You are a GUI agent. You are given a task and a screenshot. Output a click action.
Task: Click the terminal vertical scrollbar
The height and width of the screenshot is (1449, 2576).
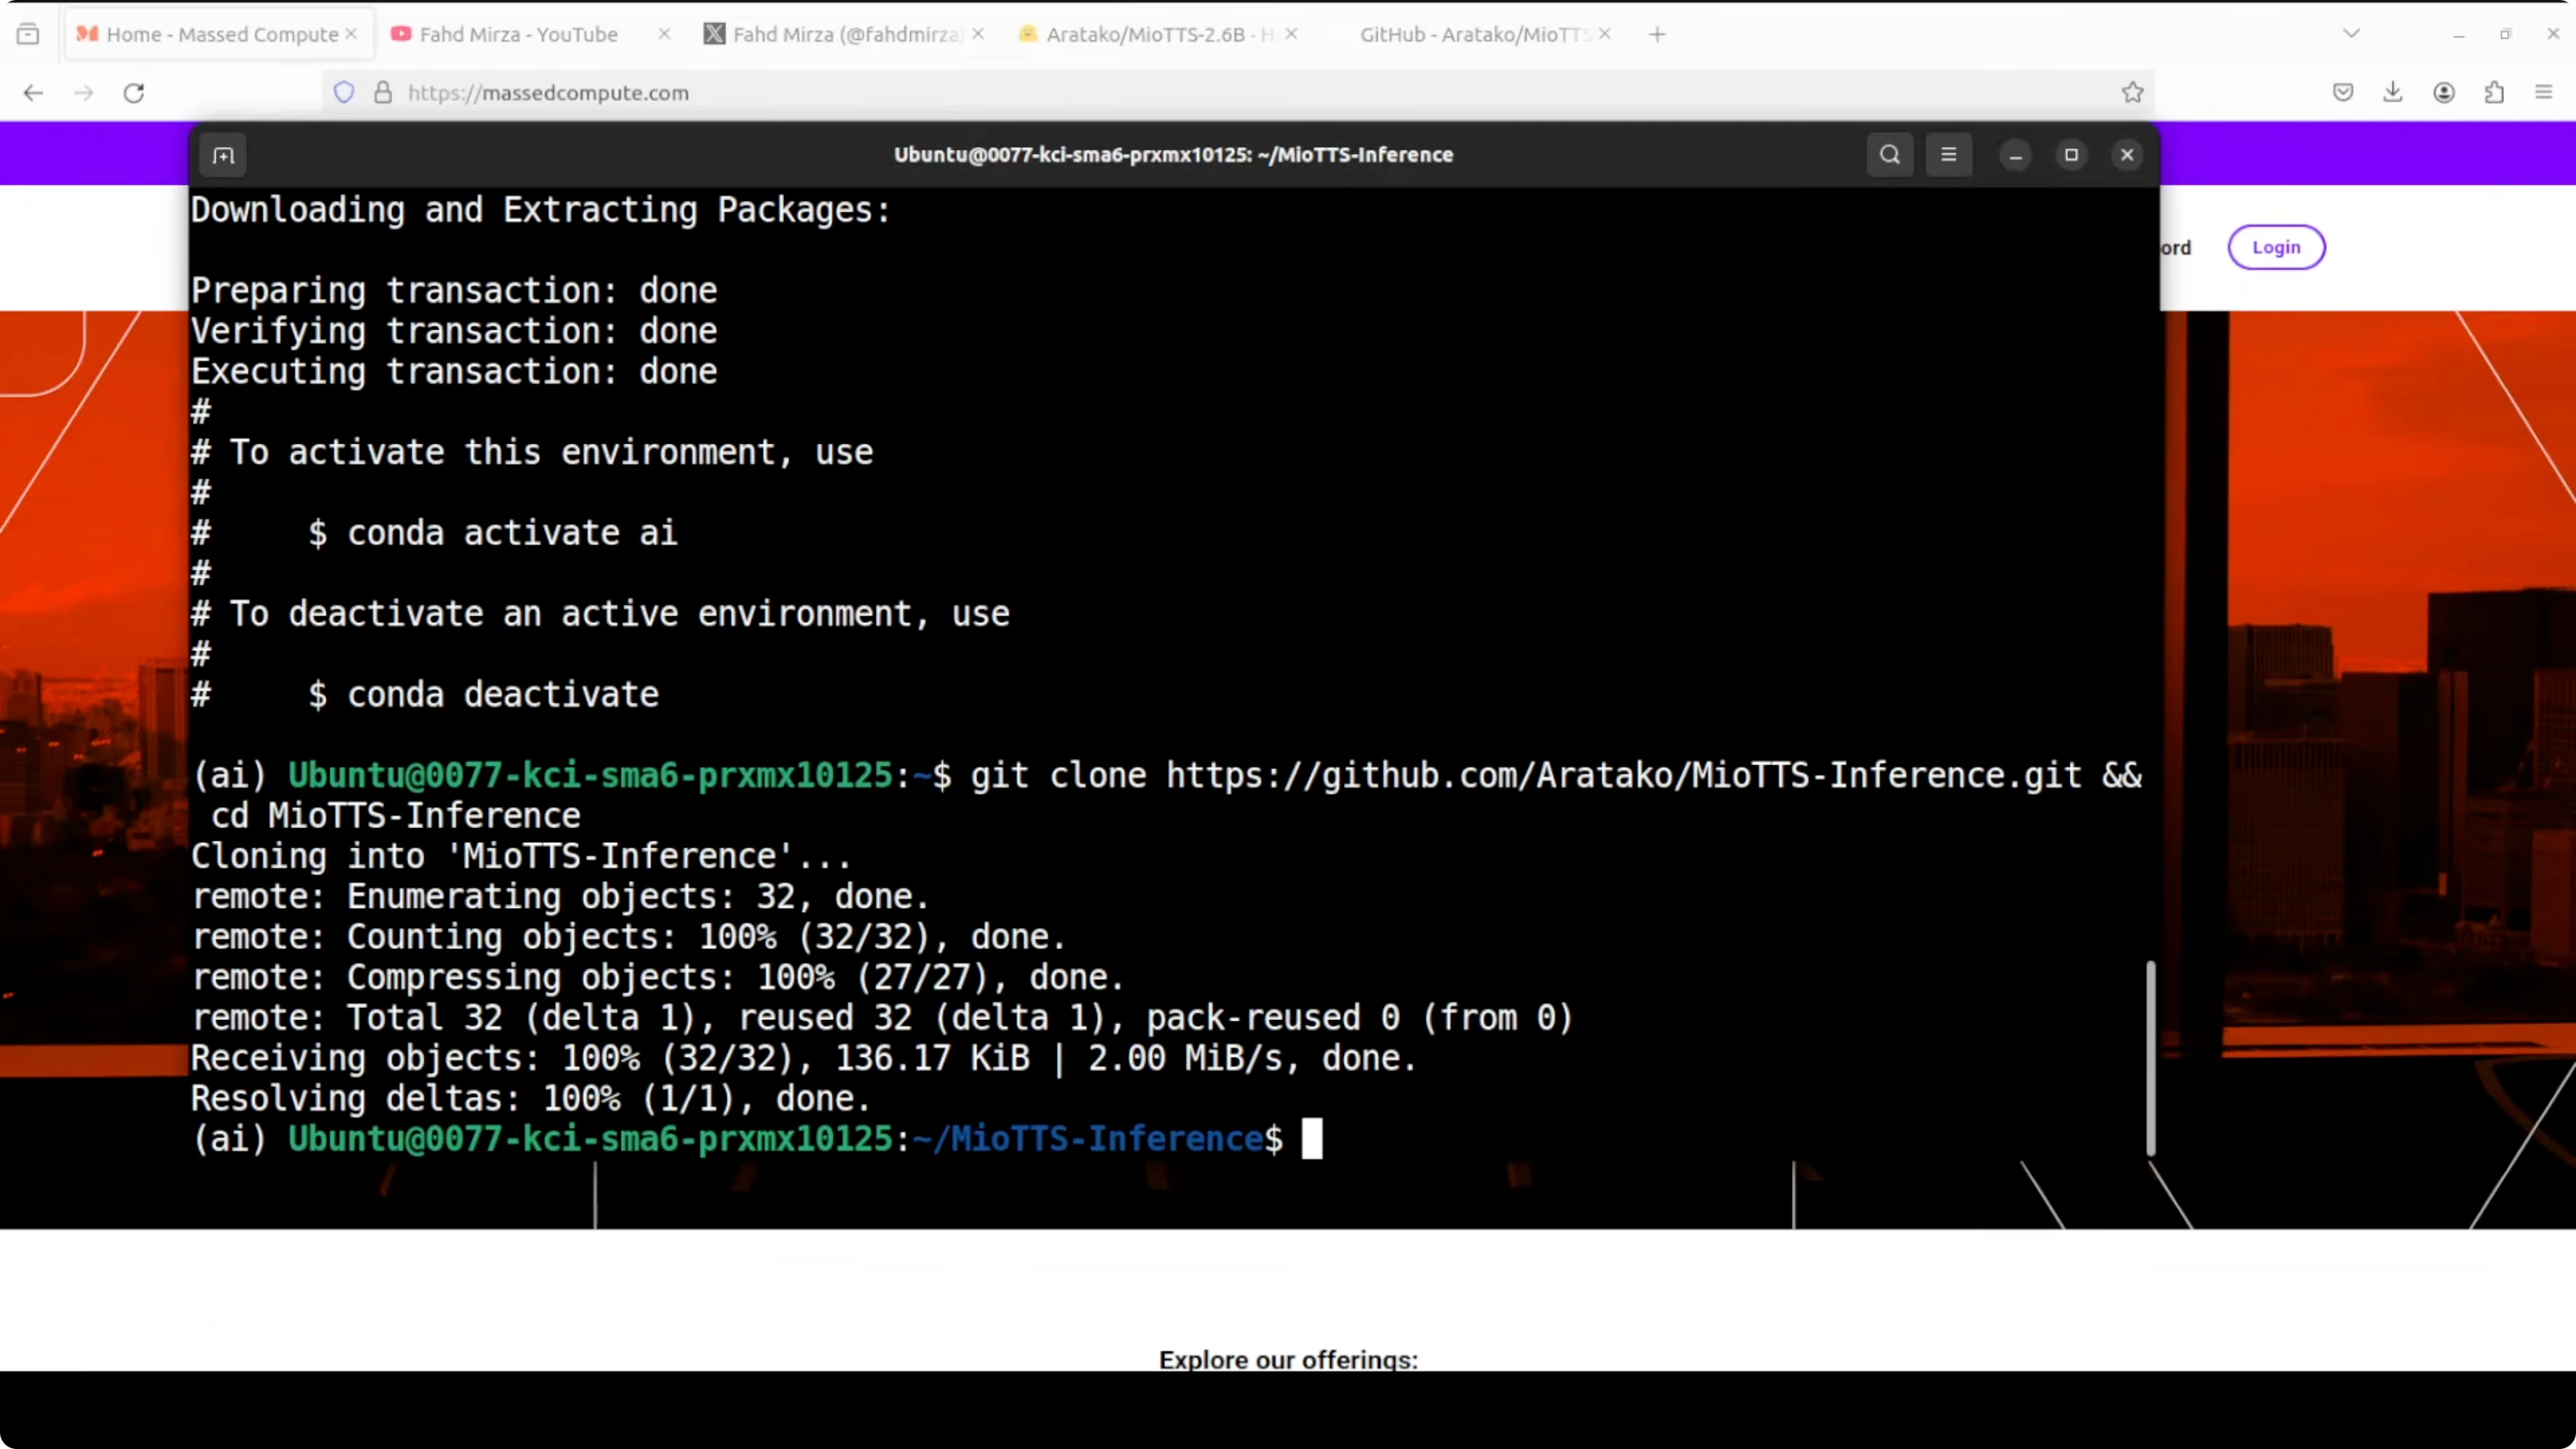pos(2150,1058)
